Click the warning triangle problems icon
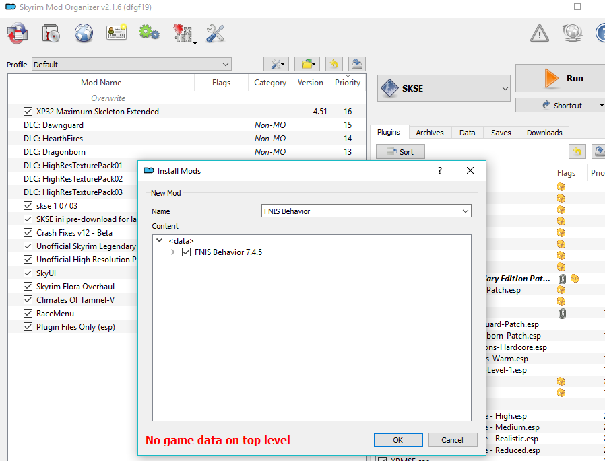Screen dimensions: 605x461 (540, 33)
